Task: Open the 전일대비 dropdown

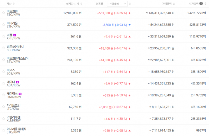Action: coord(117,4)
